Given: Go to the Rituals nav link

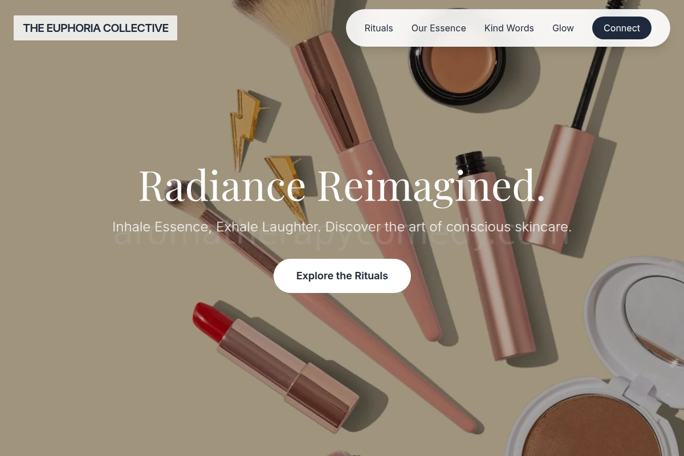Looking at the screenshot, I should (378, 28).
